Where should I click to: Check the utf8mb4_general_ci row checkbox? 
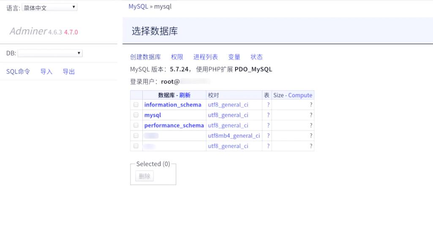coord(136,136)
